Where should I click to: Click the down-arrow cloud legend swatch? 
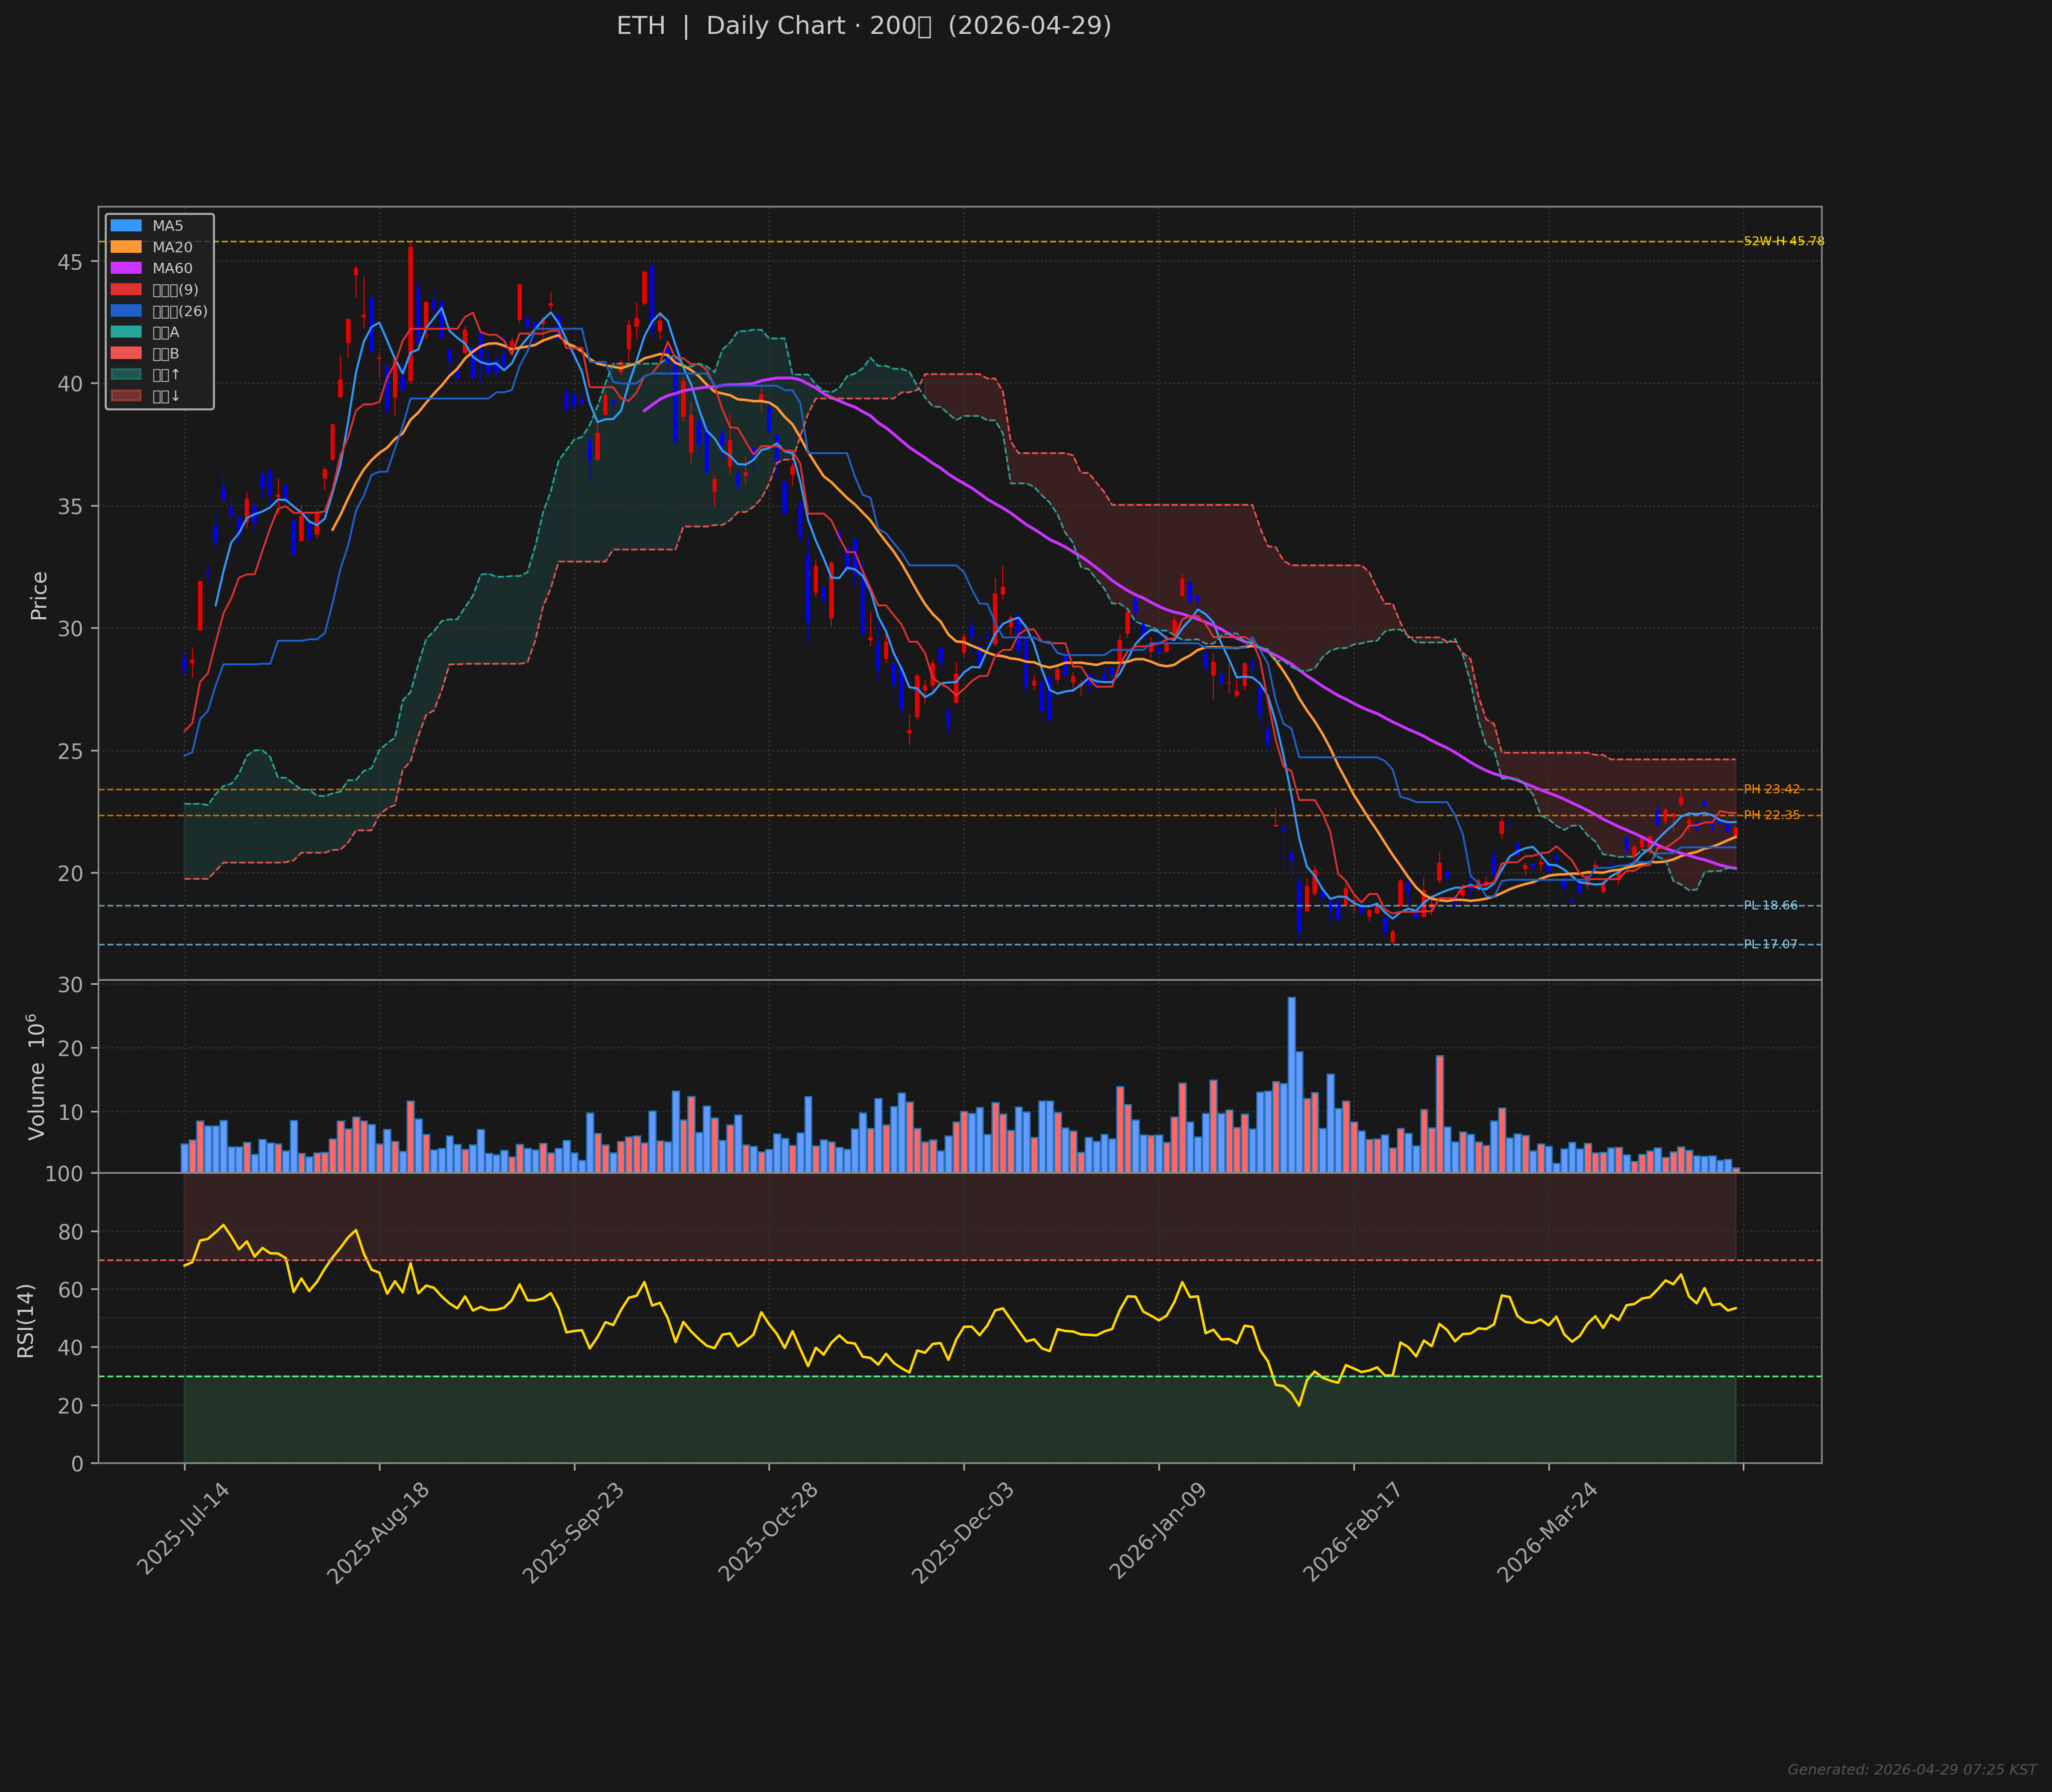point(126,396)
